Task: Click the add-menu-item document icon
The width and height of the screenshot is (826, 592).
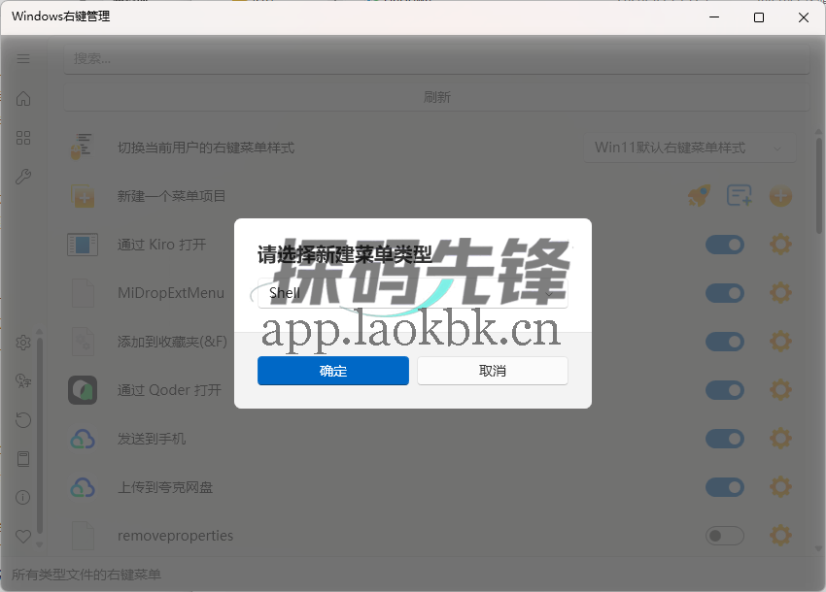Action: (x=740, y=195)
